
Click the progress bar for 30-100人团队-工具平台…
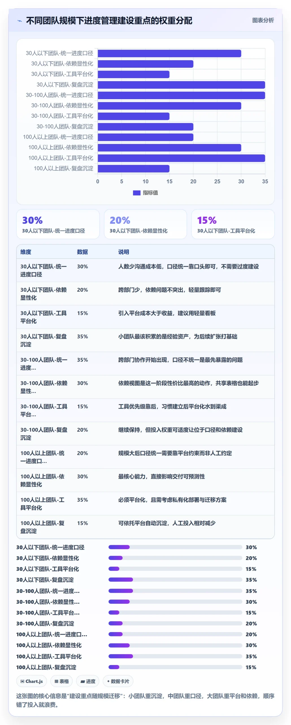pos(175,613)
